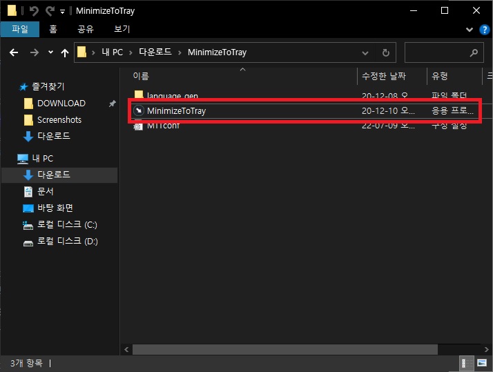
Task: Refresh the folder view
Action: pos(386,52)
